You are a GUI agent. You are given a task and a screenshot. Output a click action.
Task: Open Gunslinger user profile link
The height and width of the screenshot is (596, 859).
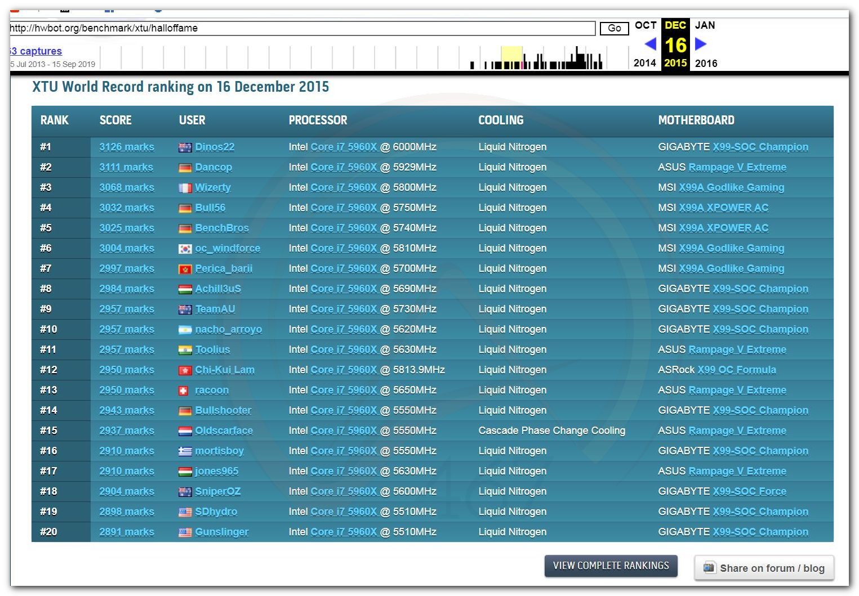point(222,532)
